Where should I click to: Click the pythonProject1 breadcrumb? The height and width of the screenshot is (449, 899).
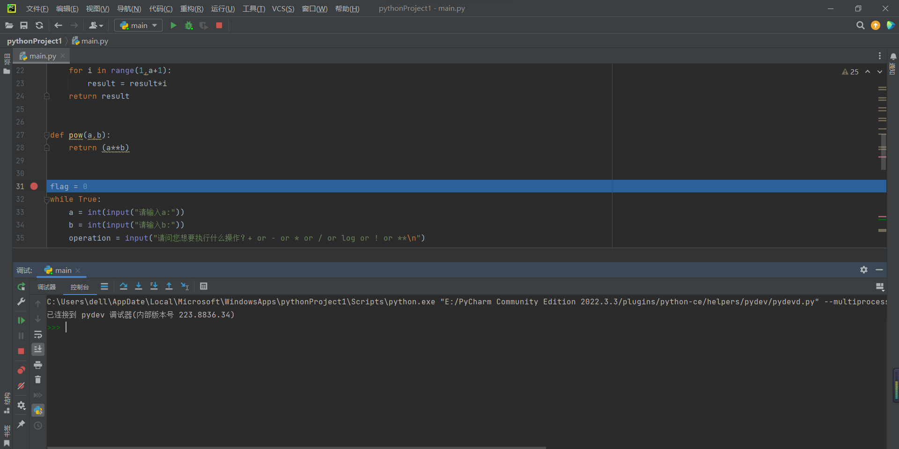[x=34, y=41]
